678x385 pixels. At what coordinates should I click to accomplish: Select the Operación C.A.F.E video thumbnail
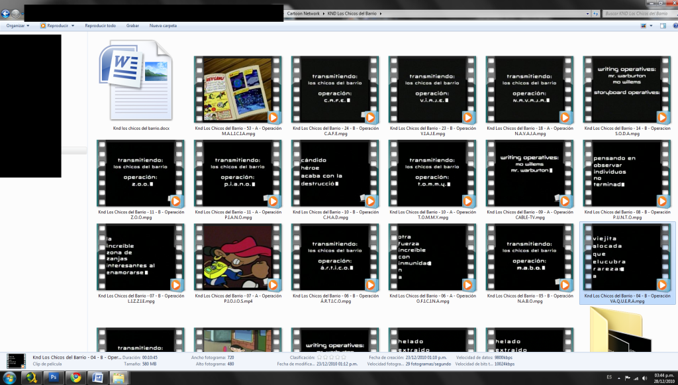(335, 89)
